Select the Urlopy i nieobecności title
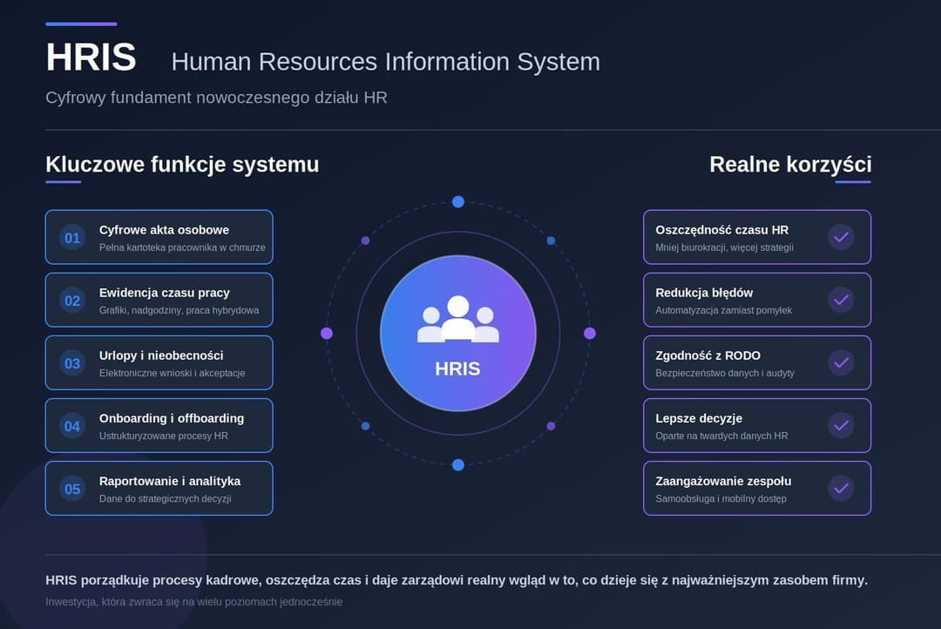The width and height of the screenshot is (941, 629). pos(161,355)
